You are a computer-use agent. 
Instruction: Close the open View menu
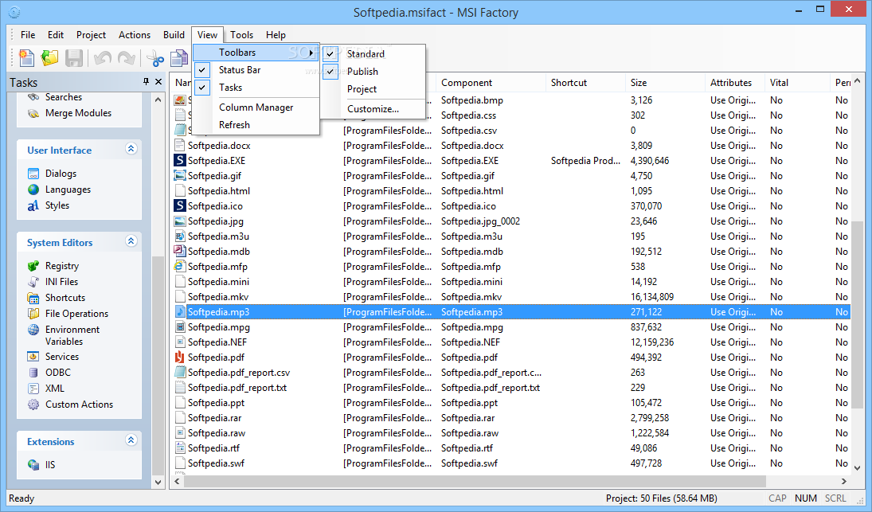click(x=207, y=34)
